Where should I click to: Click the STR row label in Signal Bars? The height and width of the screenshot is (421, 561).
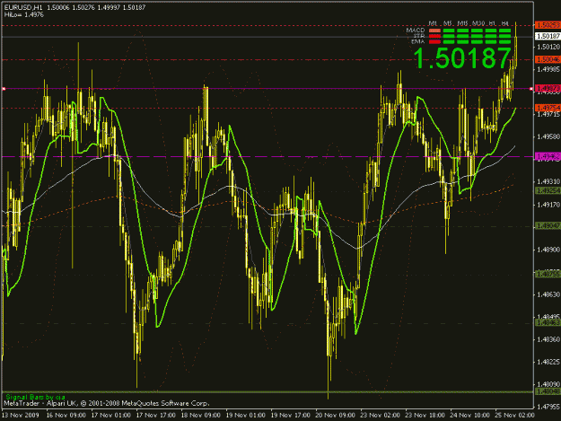[419, 36]
